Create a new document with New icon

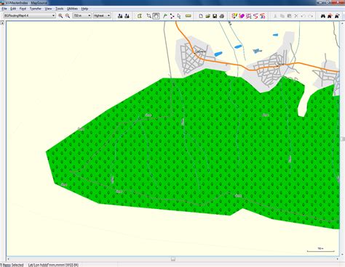[201, 16]
